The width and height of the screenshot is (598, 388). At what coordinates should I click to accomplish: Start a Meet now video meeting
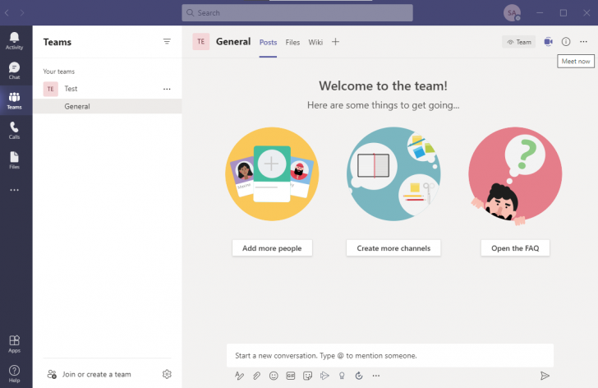(x=548, y=42)
